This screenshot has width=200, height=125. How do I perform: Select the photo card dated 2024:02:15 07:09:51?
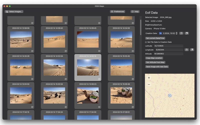(121, 115)
